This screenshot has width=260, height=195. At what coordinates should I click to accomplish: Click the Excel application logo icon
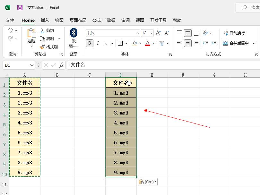coord(8,8)
